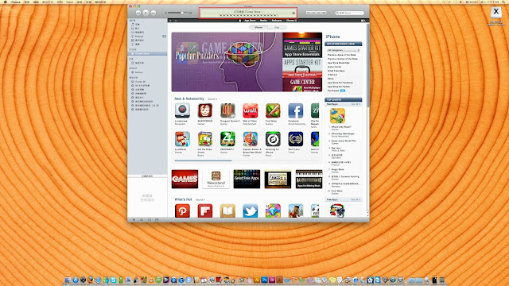509x286 pixels.
Task: Open the iBooks app icon
Action: tap(227, 211)
